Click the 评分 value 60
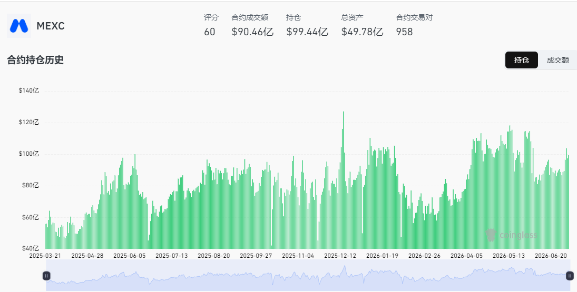577x292 pixels. pyautogui.click(x=209, y=32)
